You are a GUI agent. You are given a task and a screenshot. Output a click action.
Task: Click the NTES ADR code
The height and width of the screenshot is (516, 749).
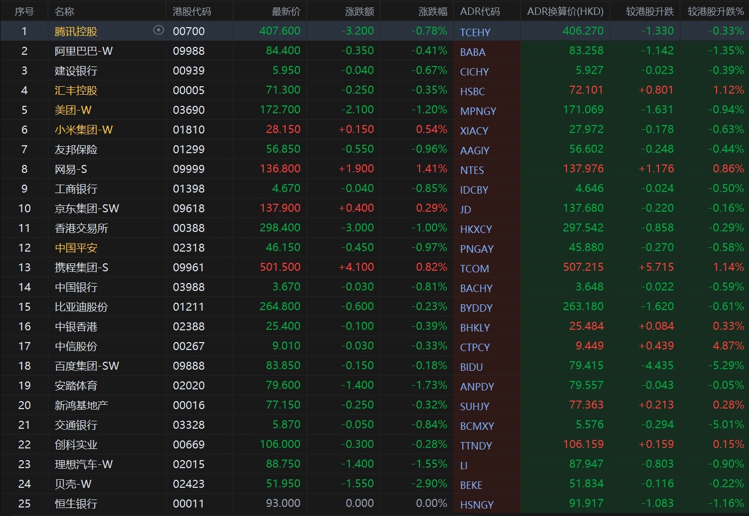(472, 170)
